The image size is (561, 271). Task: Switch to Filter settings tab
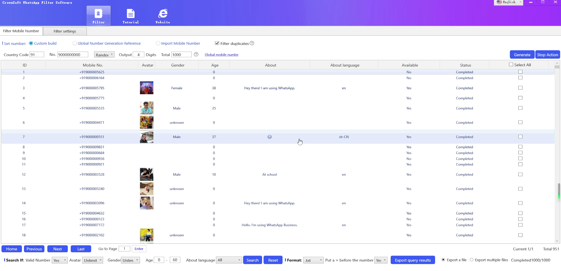[65, 31]
